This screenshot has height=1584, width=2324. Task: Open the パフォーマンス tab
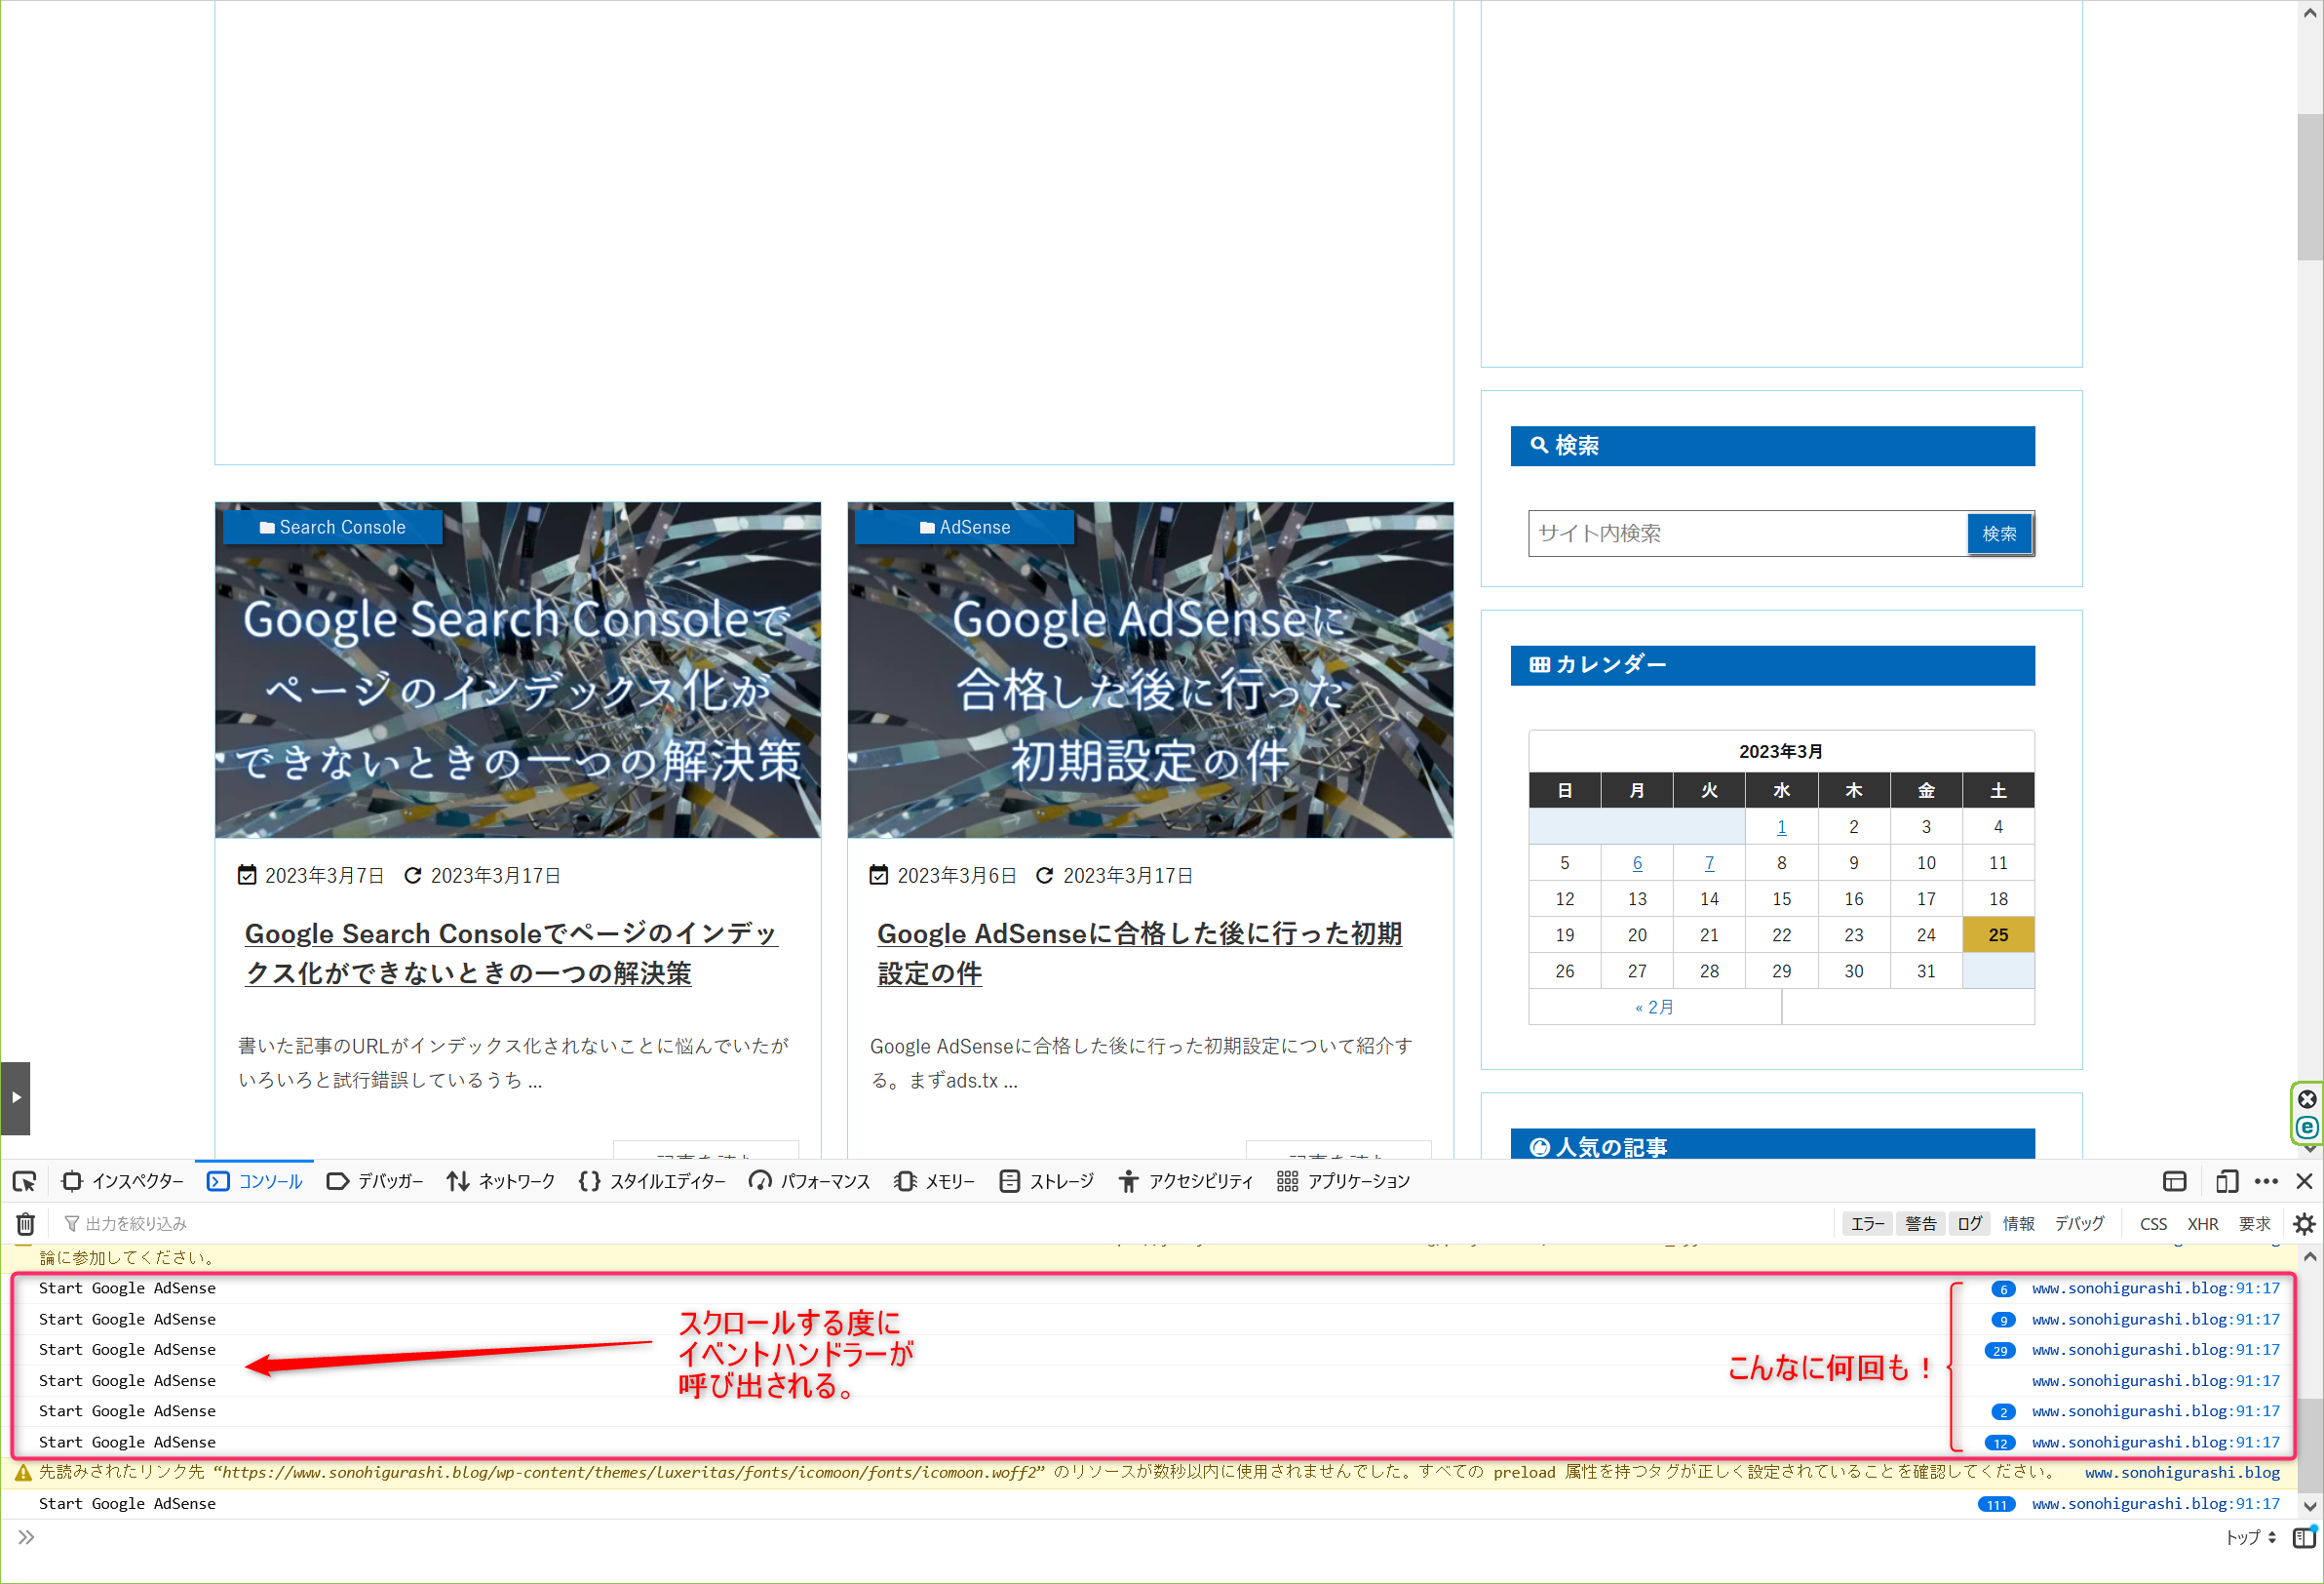coord(810,1182)
